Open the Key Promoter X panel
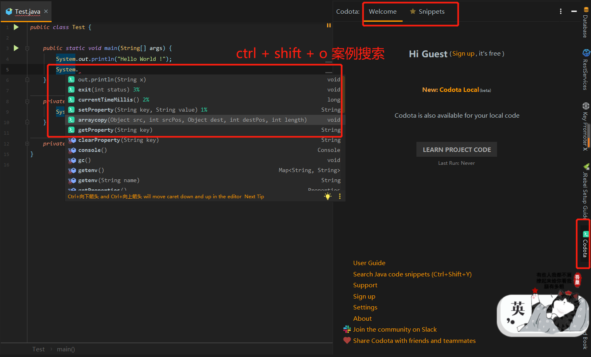591x357 pixels. (586, 127)
